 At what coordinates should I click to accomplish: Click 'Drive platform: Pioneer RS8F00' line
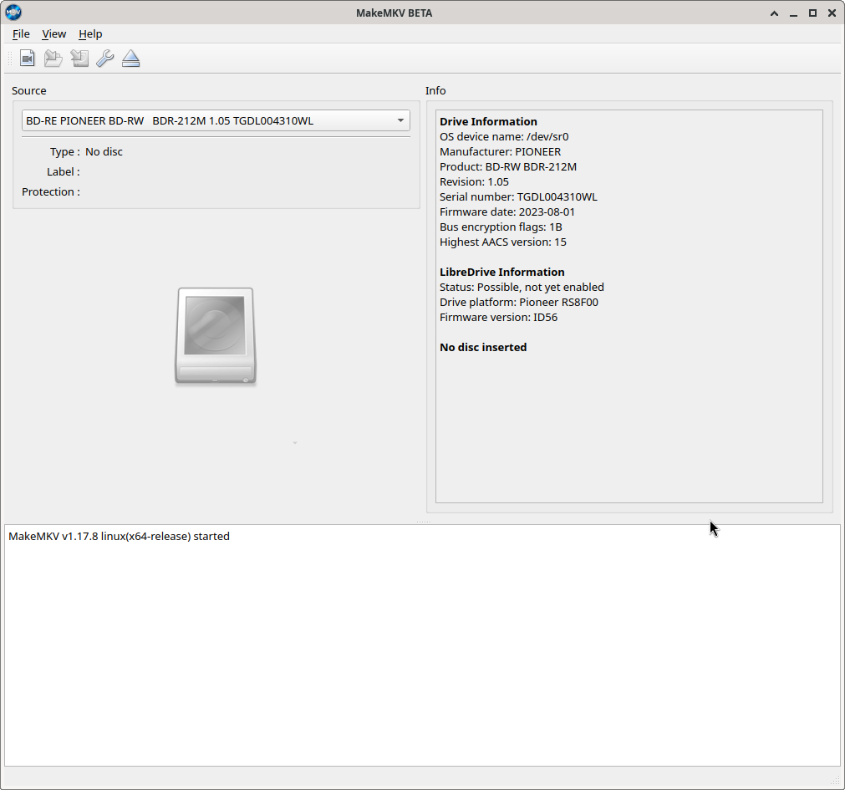coord(519,303)
